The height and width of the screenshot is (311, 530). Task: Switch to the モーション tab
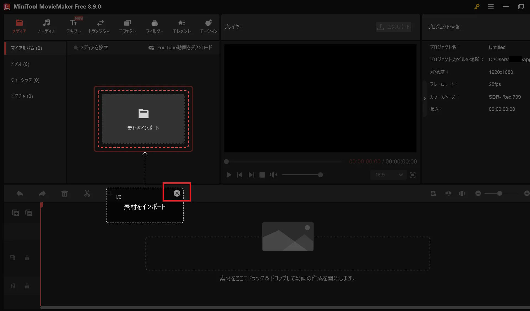(x=209, y=27)
